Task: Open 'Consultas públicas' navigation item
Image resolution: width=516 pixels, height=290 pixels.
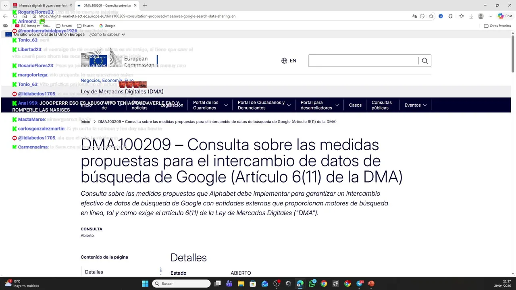Action: click(x=382, y=105)
